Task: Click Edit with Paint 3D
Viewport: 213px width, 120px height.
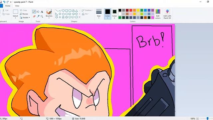Action: tap(167, 14)
